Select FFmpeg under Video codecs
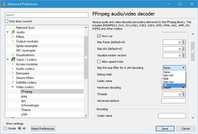Viewport: 198px width, 134px height. click(x=27, y=92)
